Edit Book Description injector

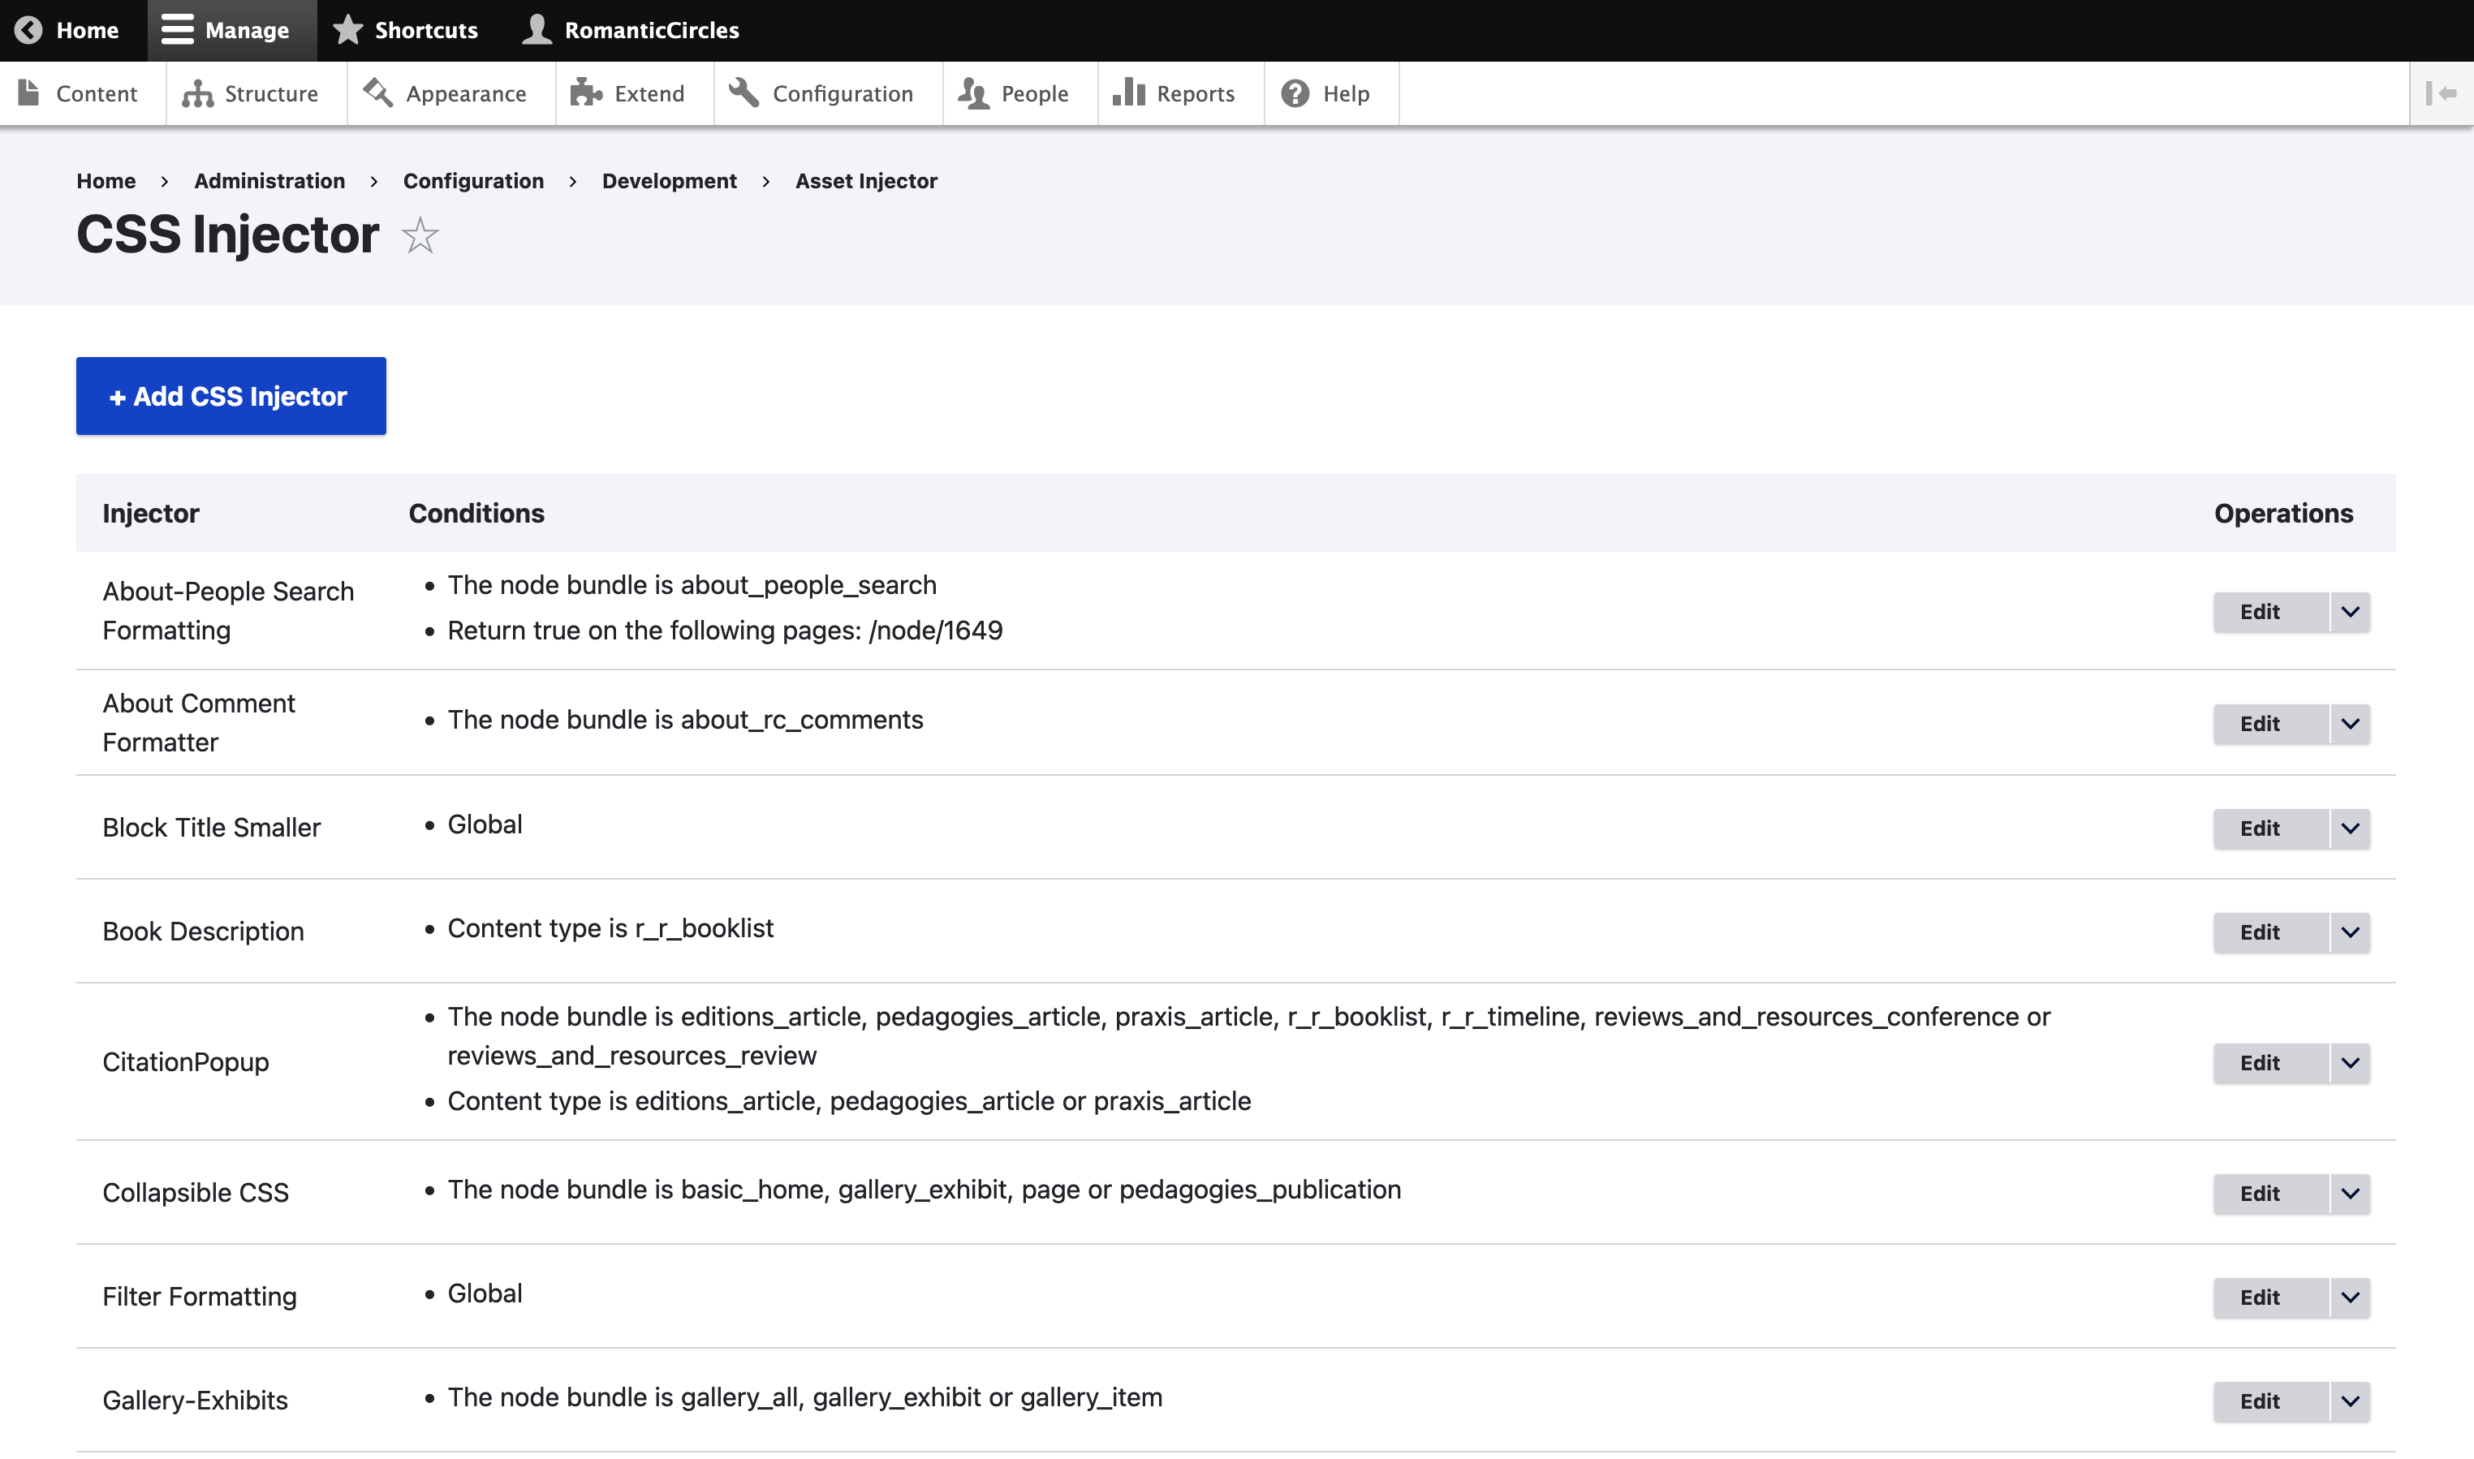(x=2270, y=932)
